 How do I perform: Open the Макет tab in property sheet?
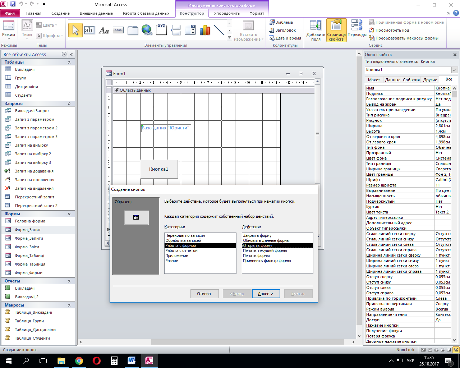click(x=374, y=80)
